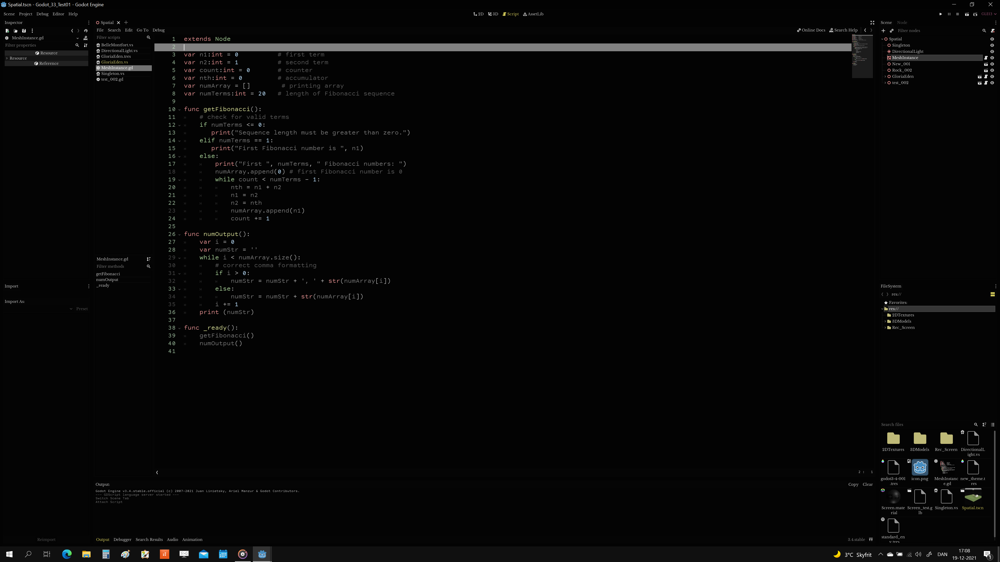Expand the 3DModels folder in FileSystem
Screen dimensions: 1000x562
coord(885,321)
